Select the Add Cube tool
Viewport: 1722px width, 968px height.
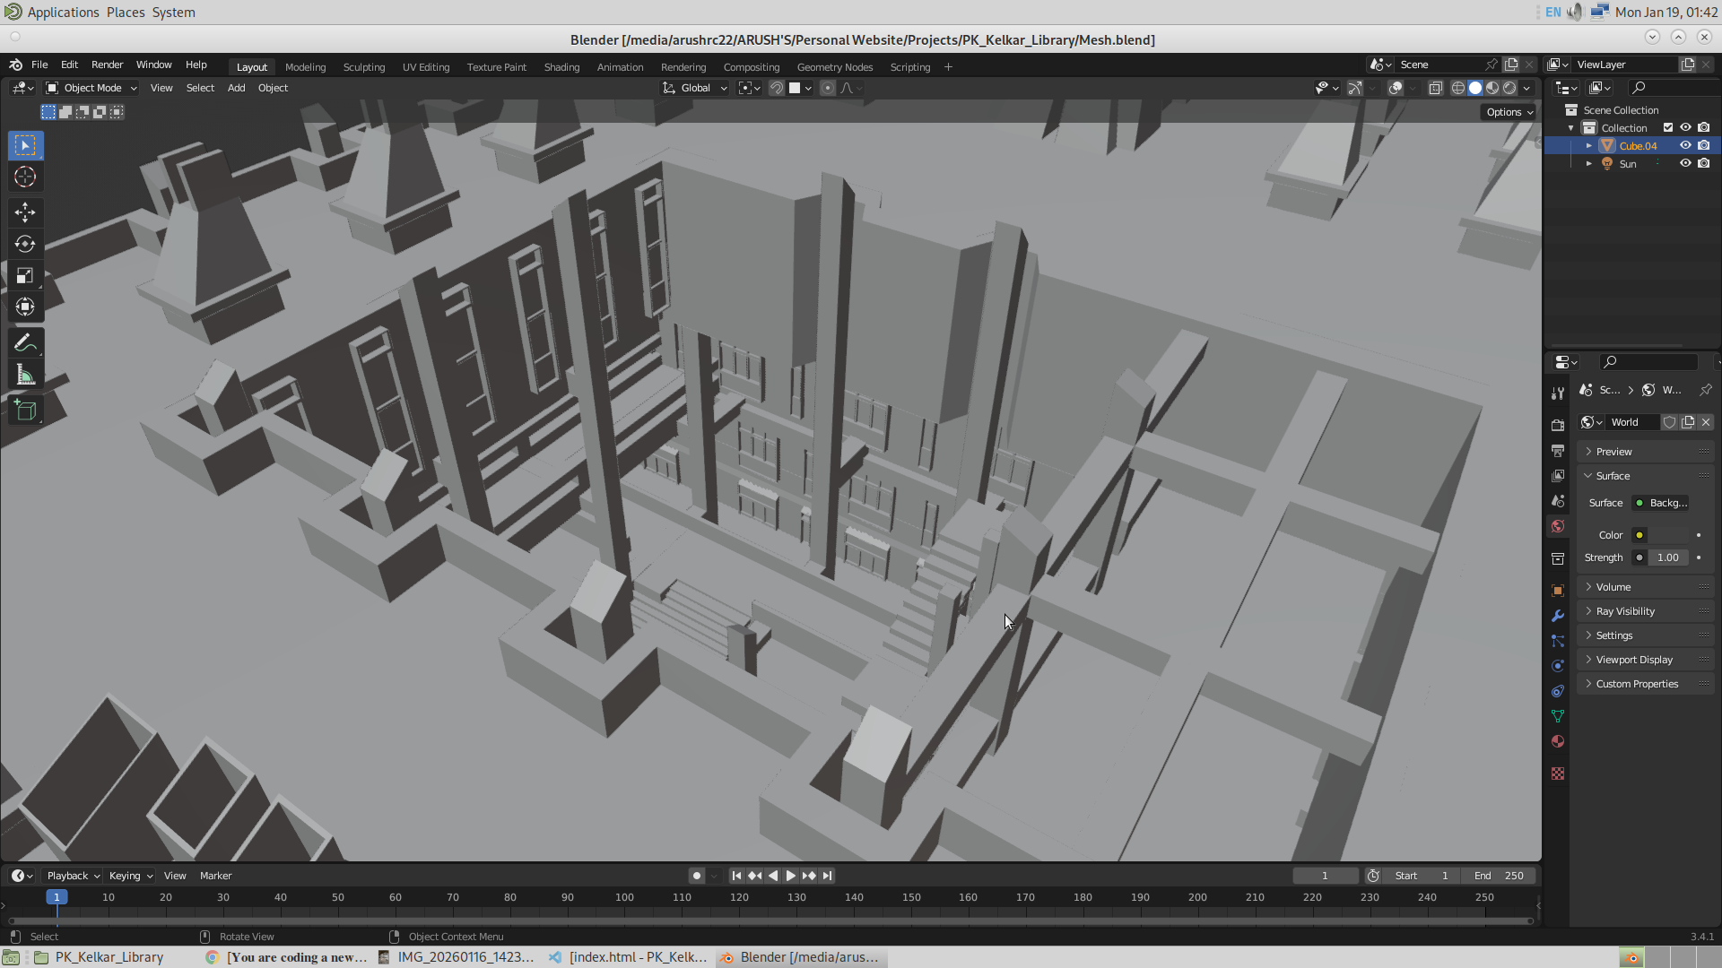pyautogui.click(x=25, y=411)
